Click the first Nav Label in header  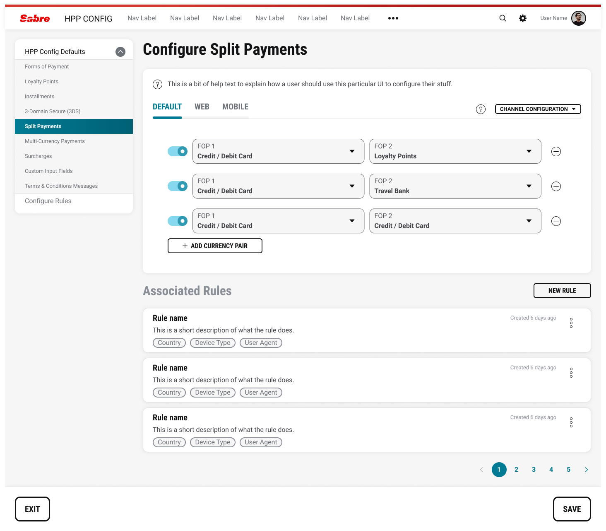pos(142,18)
